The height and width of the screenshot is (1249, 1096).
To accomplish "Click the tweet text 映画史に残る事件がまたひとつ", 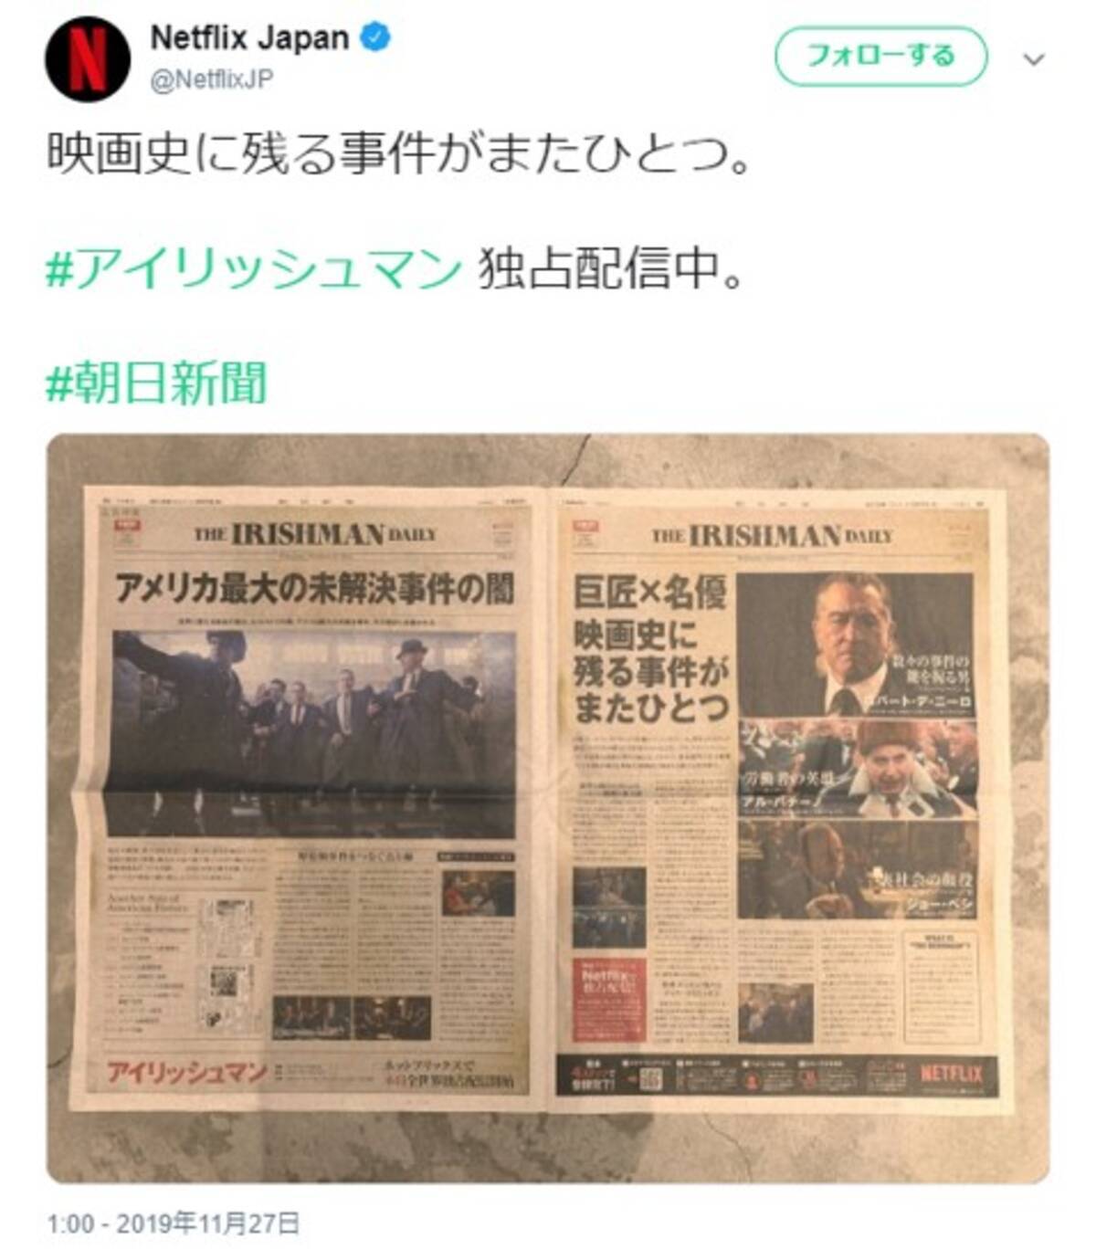I will [x=398, y=155].
